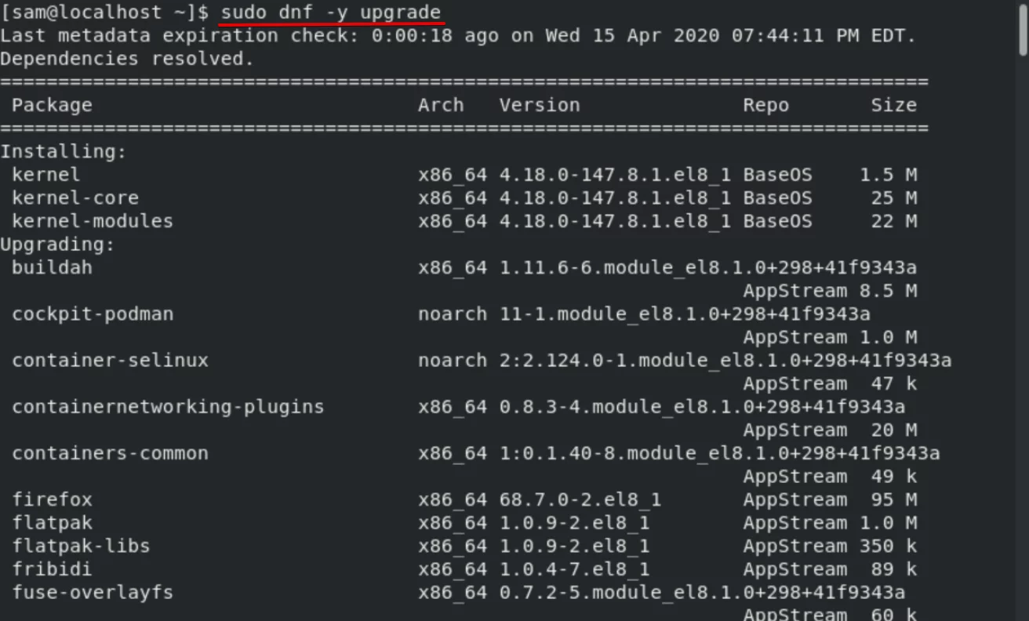The width and height of the screenshot is (1029, 621).
Task: Click the flatpak-libs package name
Action: pos(81,546)
